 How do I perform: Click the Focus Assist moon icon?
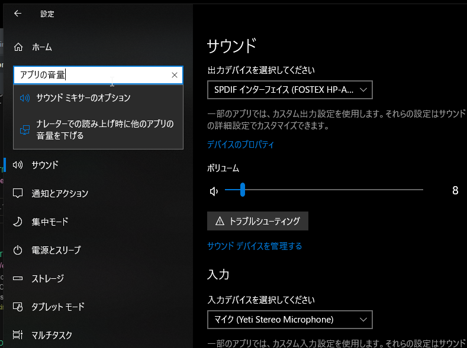click(x=18, y=222)
